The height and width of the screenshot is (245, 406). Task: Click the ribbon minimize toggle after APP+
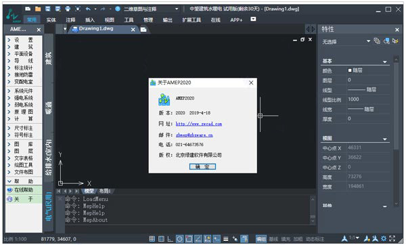click(253, 19)
